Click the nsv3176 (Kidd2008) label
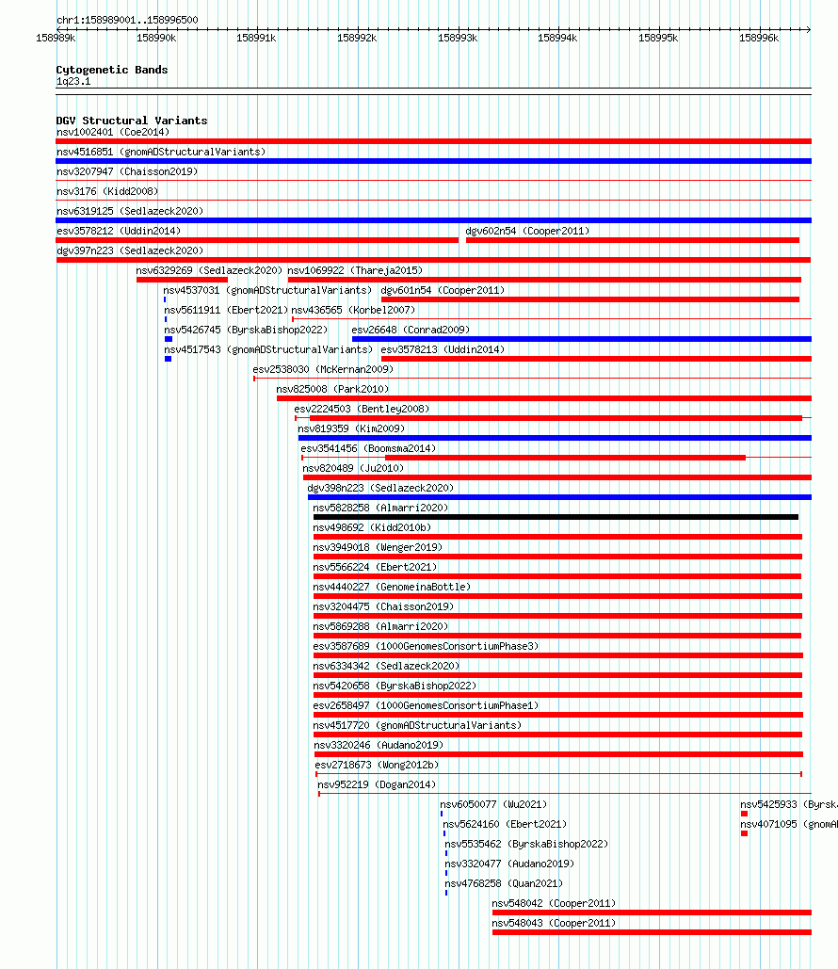This screenshot has height=969, width=838. [107, 191]
